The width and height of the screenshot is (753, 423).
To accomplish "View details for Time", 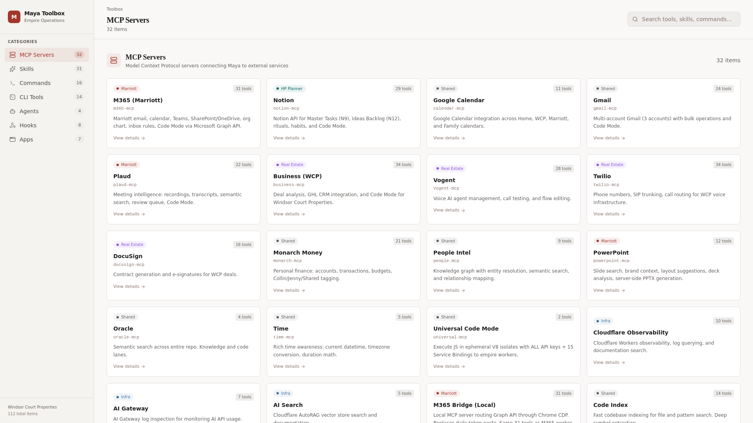I will [x=289, y=367].
